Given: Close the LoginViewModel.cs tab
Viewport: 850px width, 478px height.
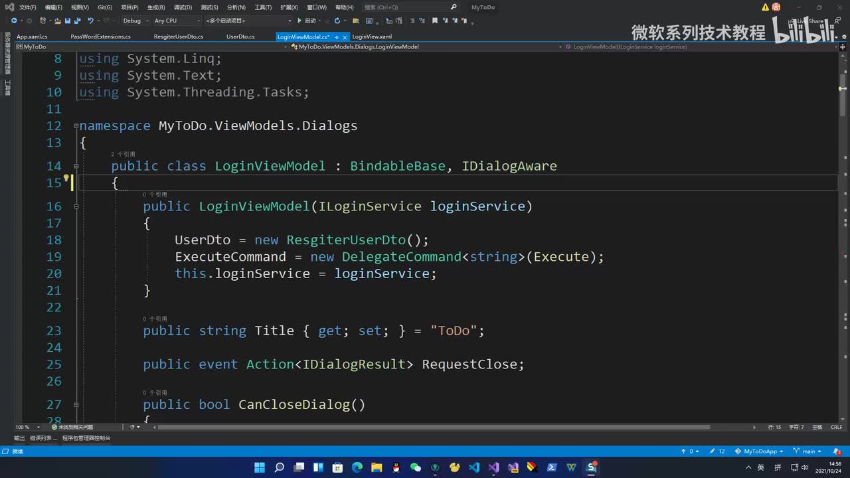Looking at the screenshot, I should coord(345,37).
